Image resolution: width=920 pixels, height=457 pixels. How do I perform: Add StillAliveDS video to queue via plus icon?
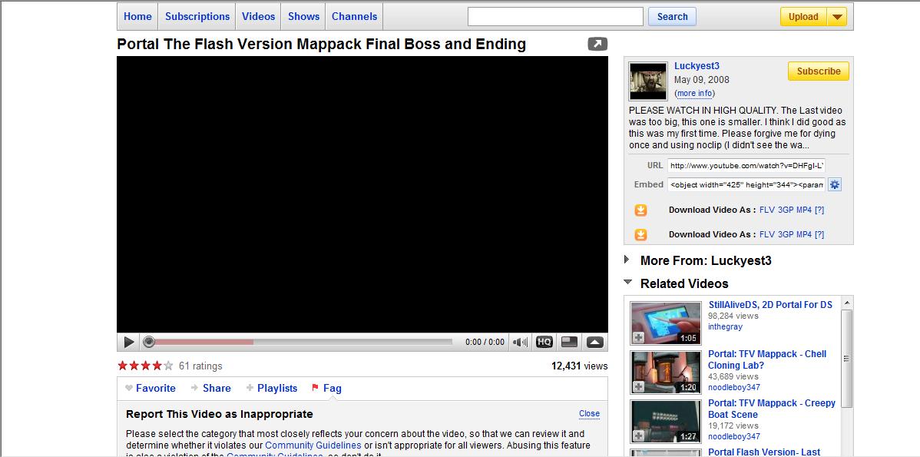click(638, 338)
